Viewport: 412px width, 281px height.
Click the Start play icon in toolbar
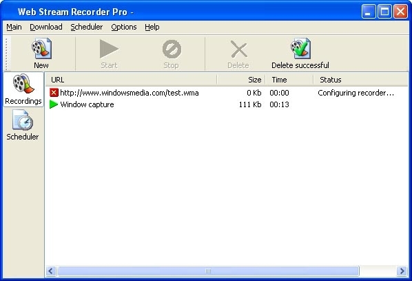pyautogui.click(x=109, y=49)
